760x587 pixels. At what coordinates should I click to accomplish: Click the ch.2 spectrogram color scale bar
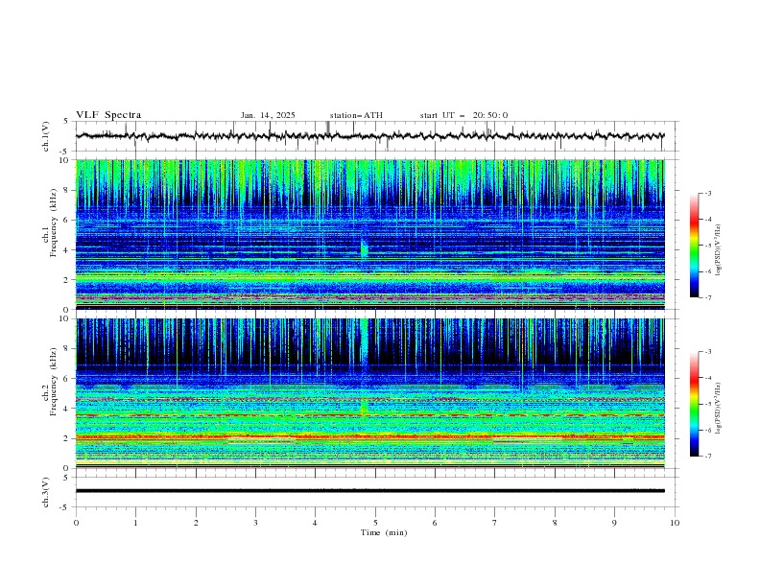694,404
